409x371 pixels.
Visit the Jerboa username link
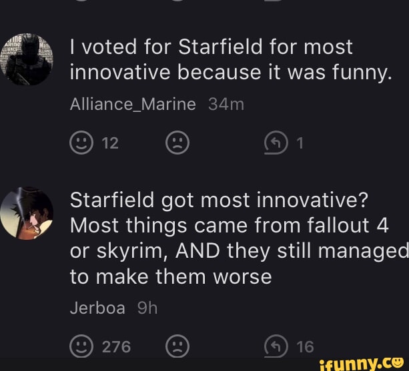click(97, 308)
